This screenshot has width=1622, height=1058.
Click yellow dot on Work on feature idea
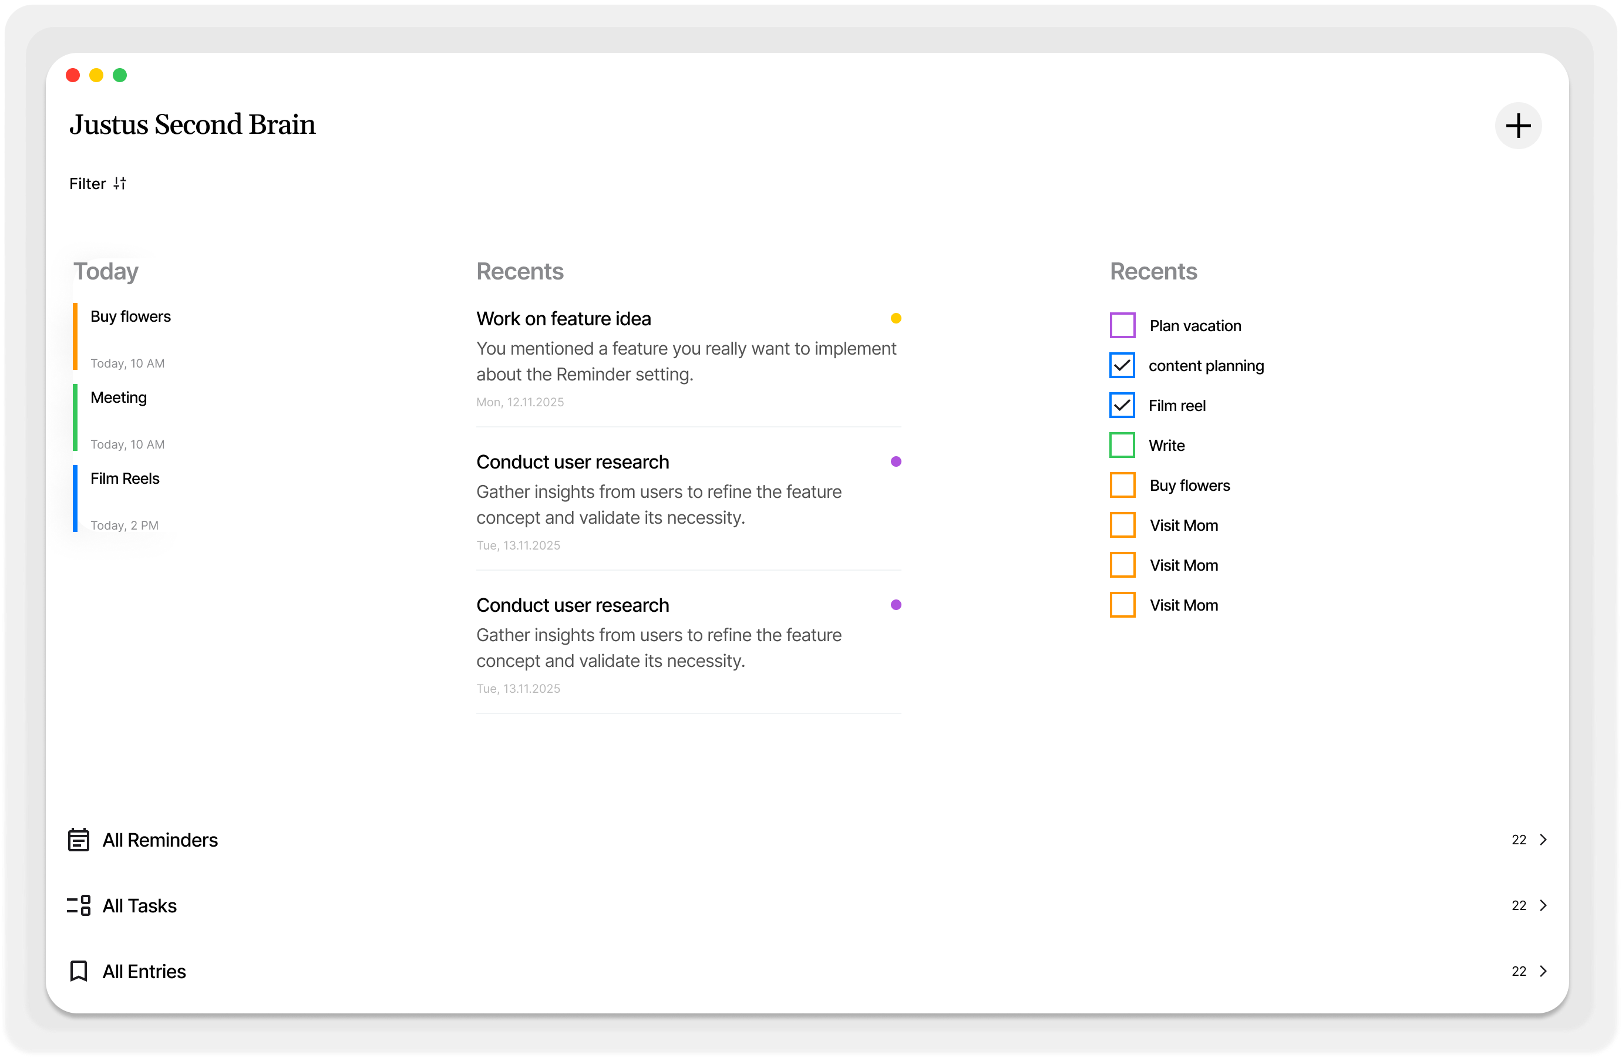tap(896, 318)
